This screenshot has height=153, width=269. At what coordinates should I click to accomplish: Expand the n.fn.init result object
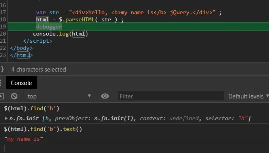click(6, 118)
